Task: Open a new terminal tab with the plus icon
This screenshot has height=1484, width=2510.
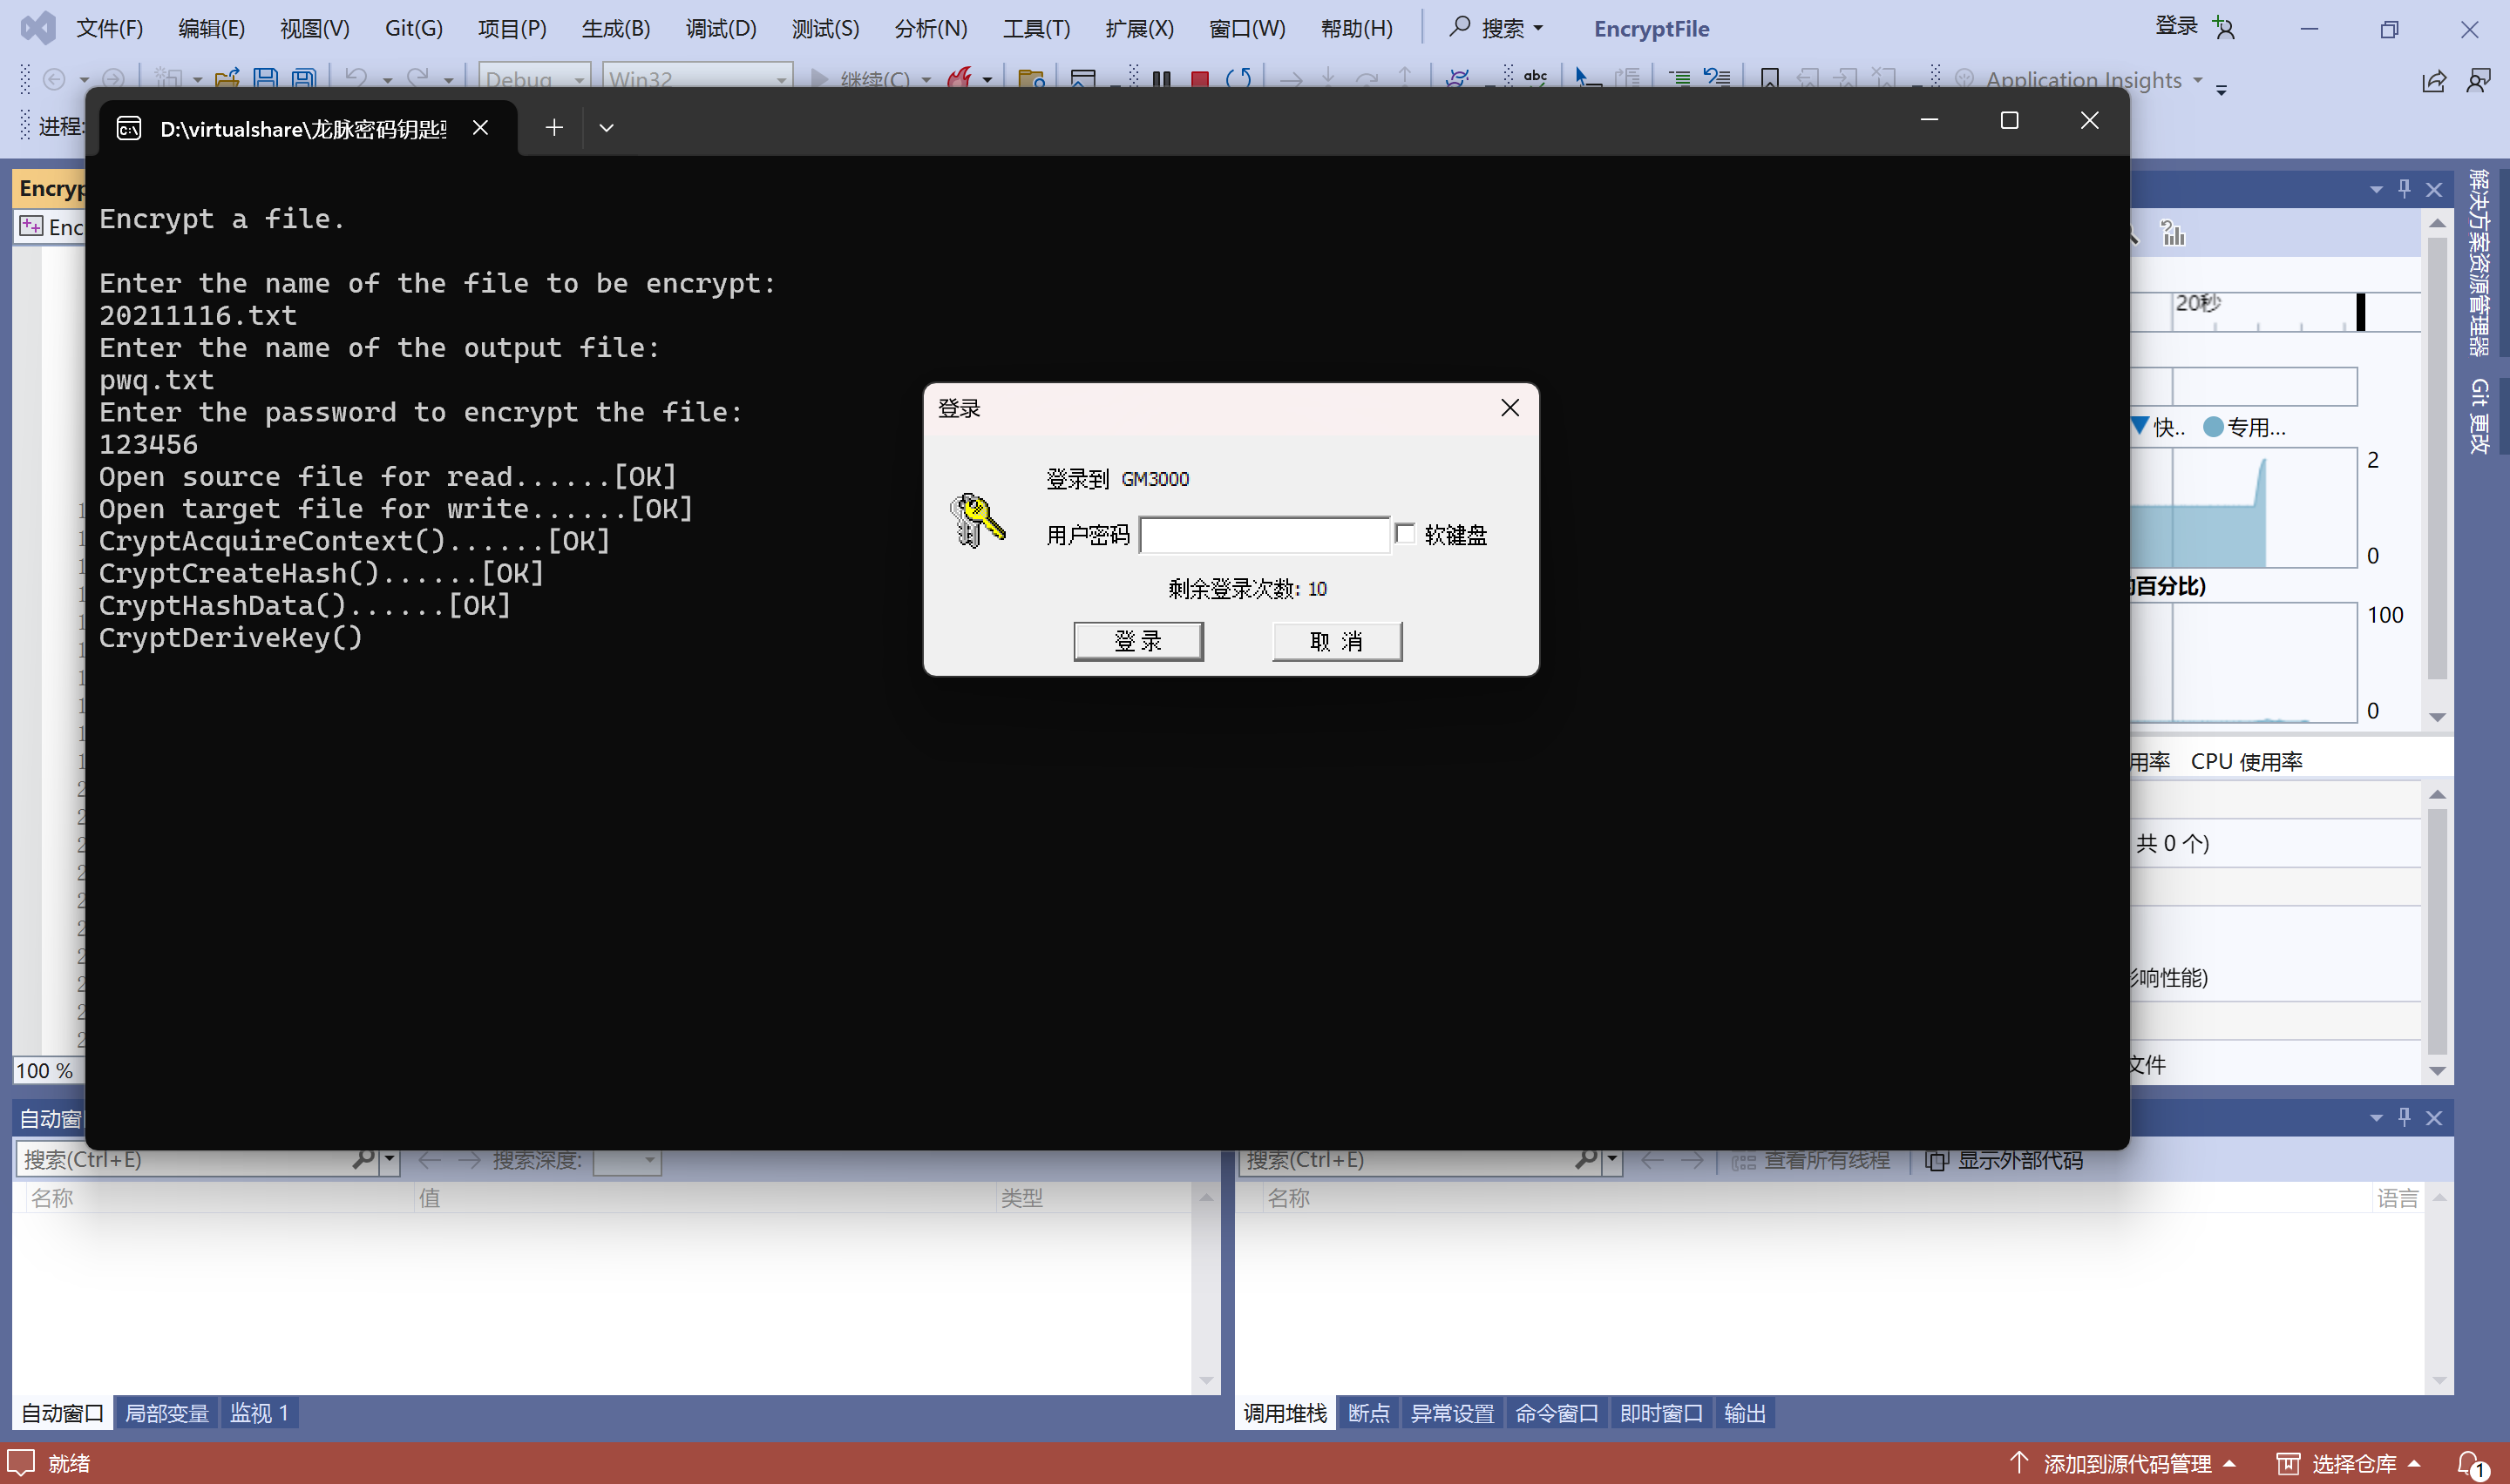Action: coord(553,127)
